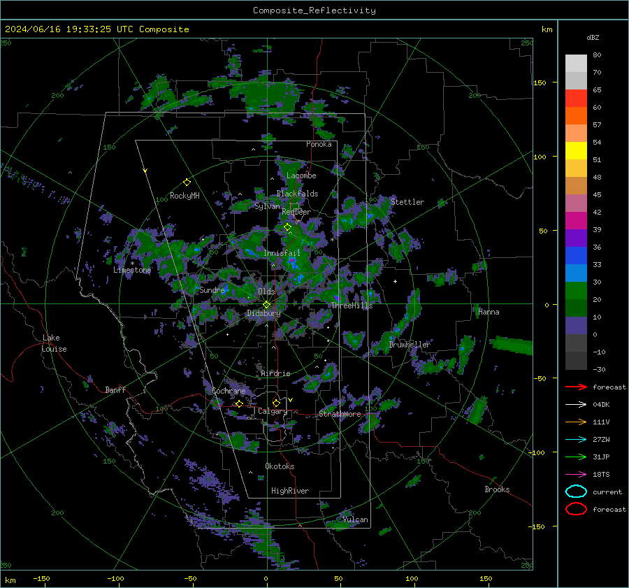Viewport: 629px width, 588px height.
Task: Click the Innisfail town label
Action: pyautogui.click(x=282, y=253)
